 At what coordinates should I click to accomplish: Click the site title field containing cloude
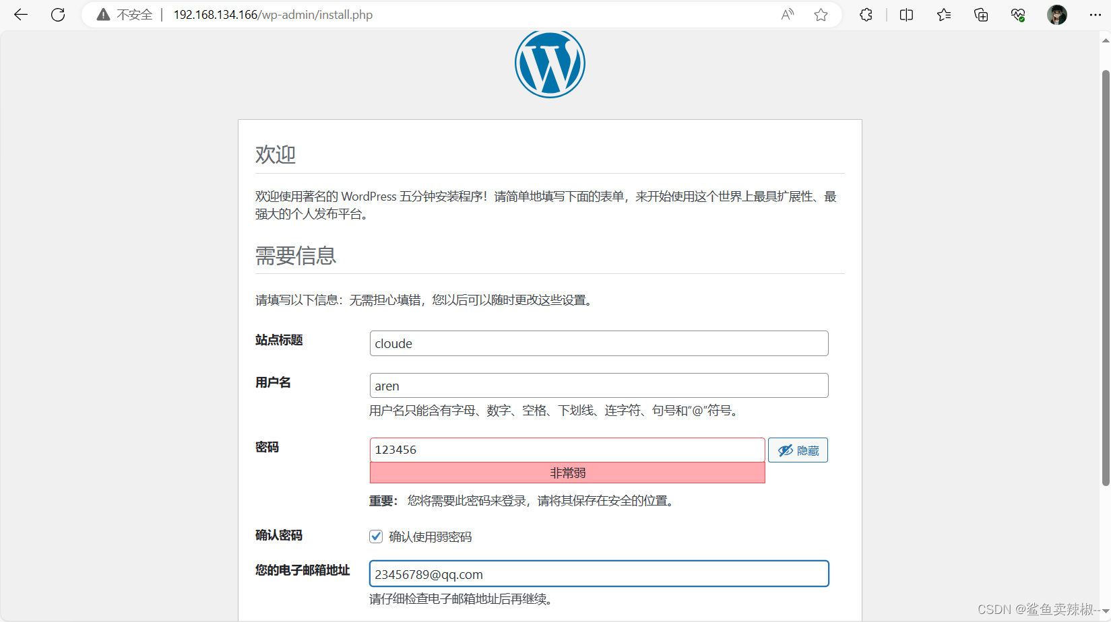click(599, 343)
